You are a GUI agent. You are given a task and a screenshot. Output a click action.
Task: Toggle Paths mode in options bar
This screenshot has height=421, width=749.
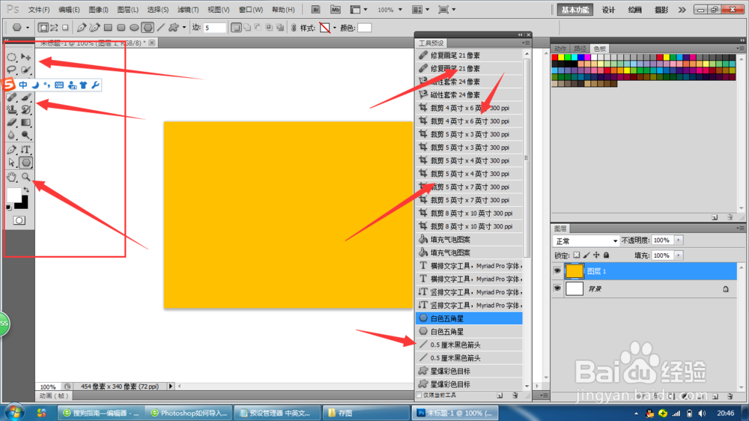pyautogui.click(x=54, y=28)
